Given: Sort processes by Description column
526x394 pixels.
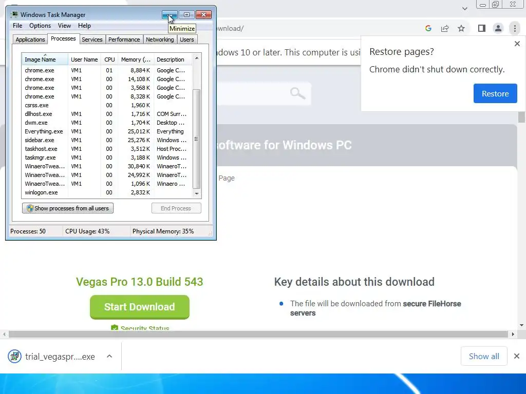Looking at the screenshot, I should click(x=173, y=60).
